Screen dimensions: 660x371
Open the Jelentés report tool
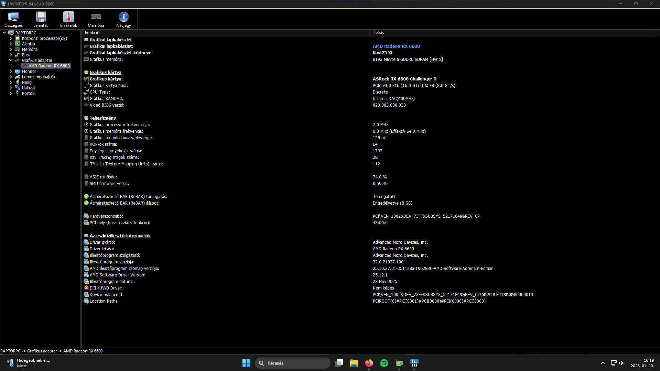(41, 19)
